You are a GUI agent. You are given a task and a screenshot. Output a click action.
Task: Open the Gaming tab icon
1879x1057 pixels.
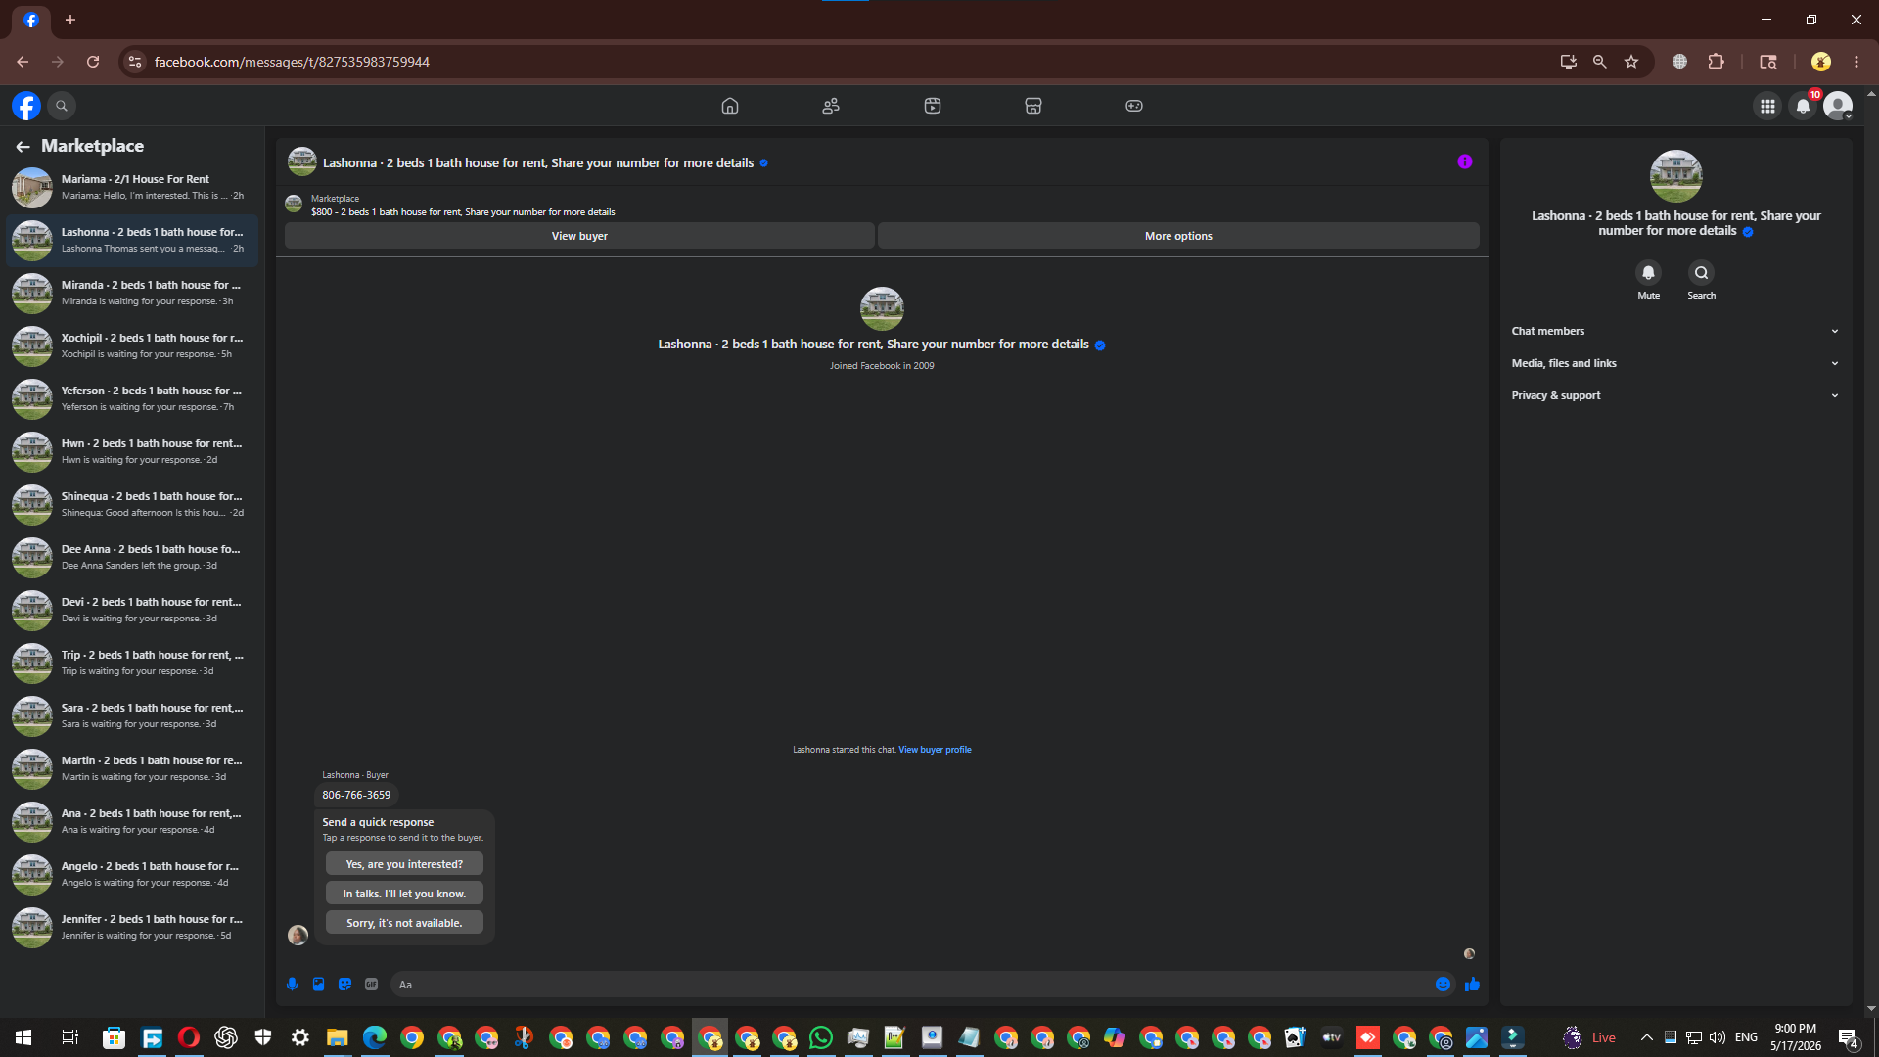click(x=1134, y=106)
